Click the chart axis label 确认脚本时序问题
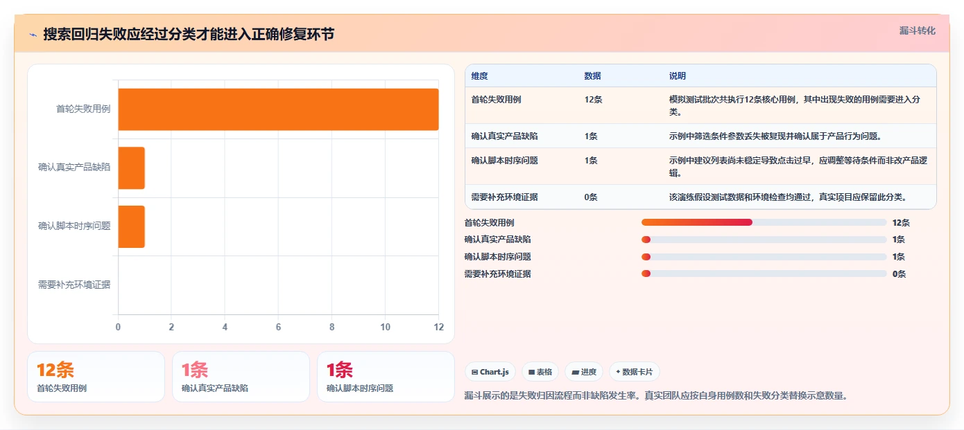Image resolution: width=964 pixels, height=430 pixels. point(74,226)
